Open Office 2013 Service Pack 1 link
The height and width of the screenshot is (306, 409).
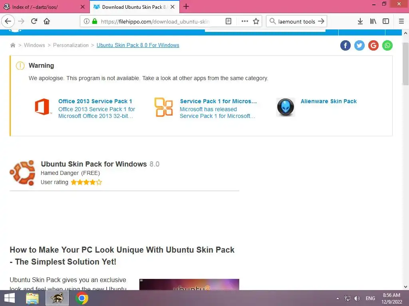[95, 101]
